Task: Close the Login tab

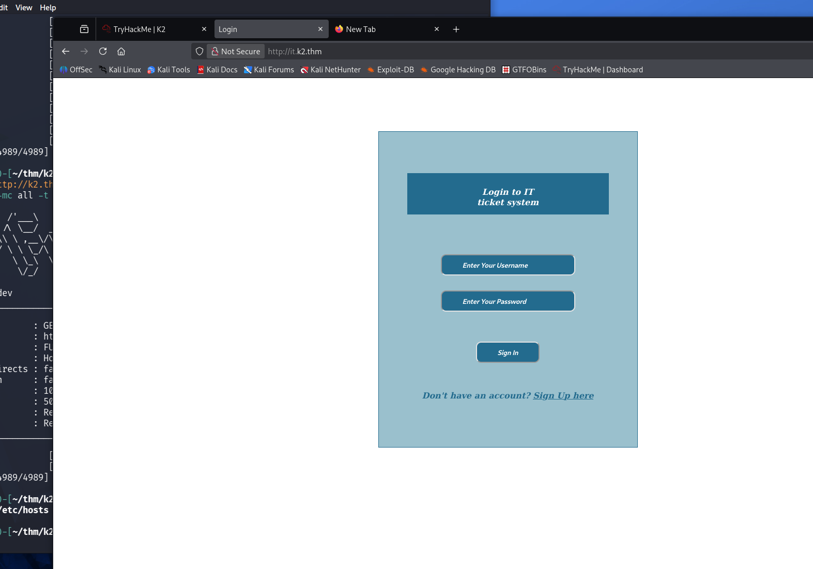Action: point(320,29)
